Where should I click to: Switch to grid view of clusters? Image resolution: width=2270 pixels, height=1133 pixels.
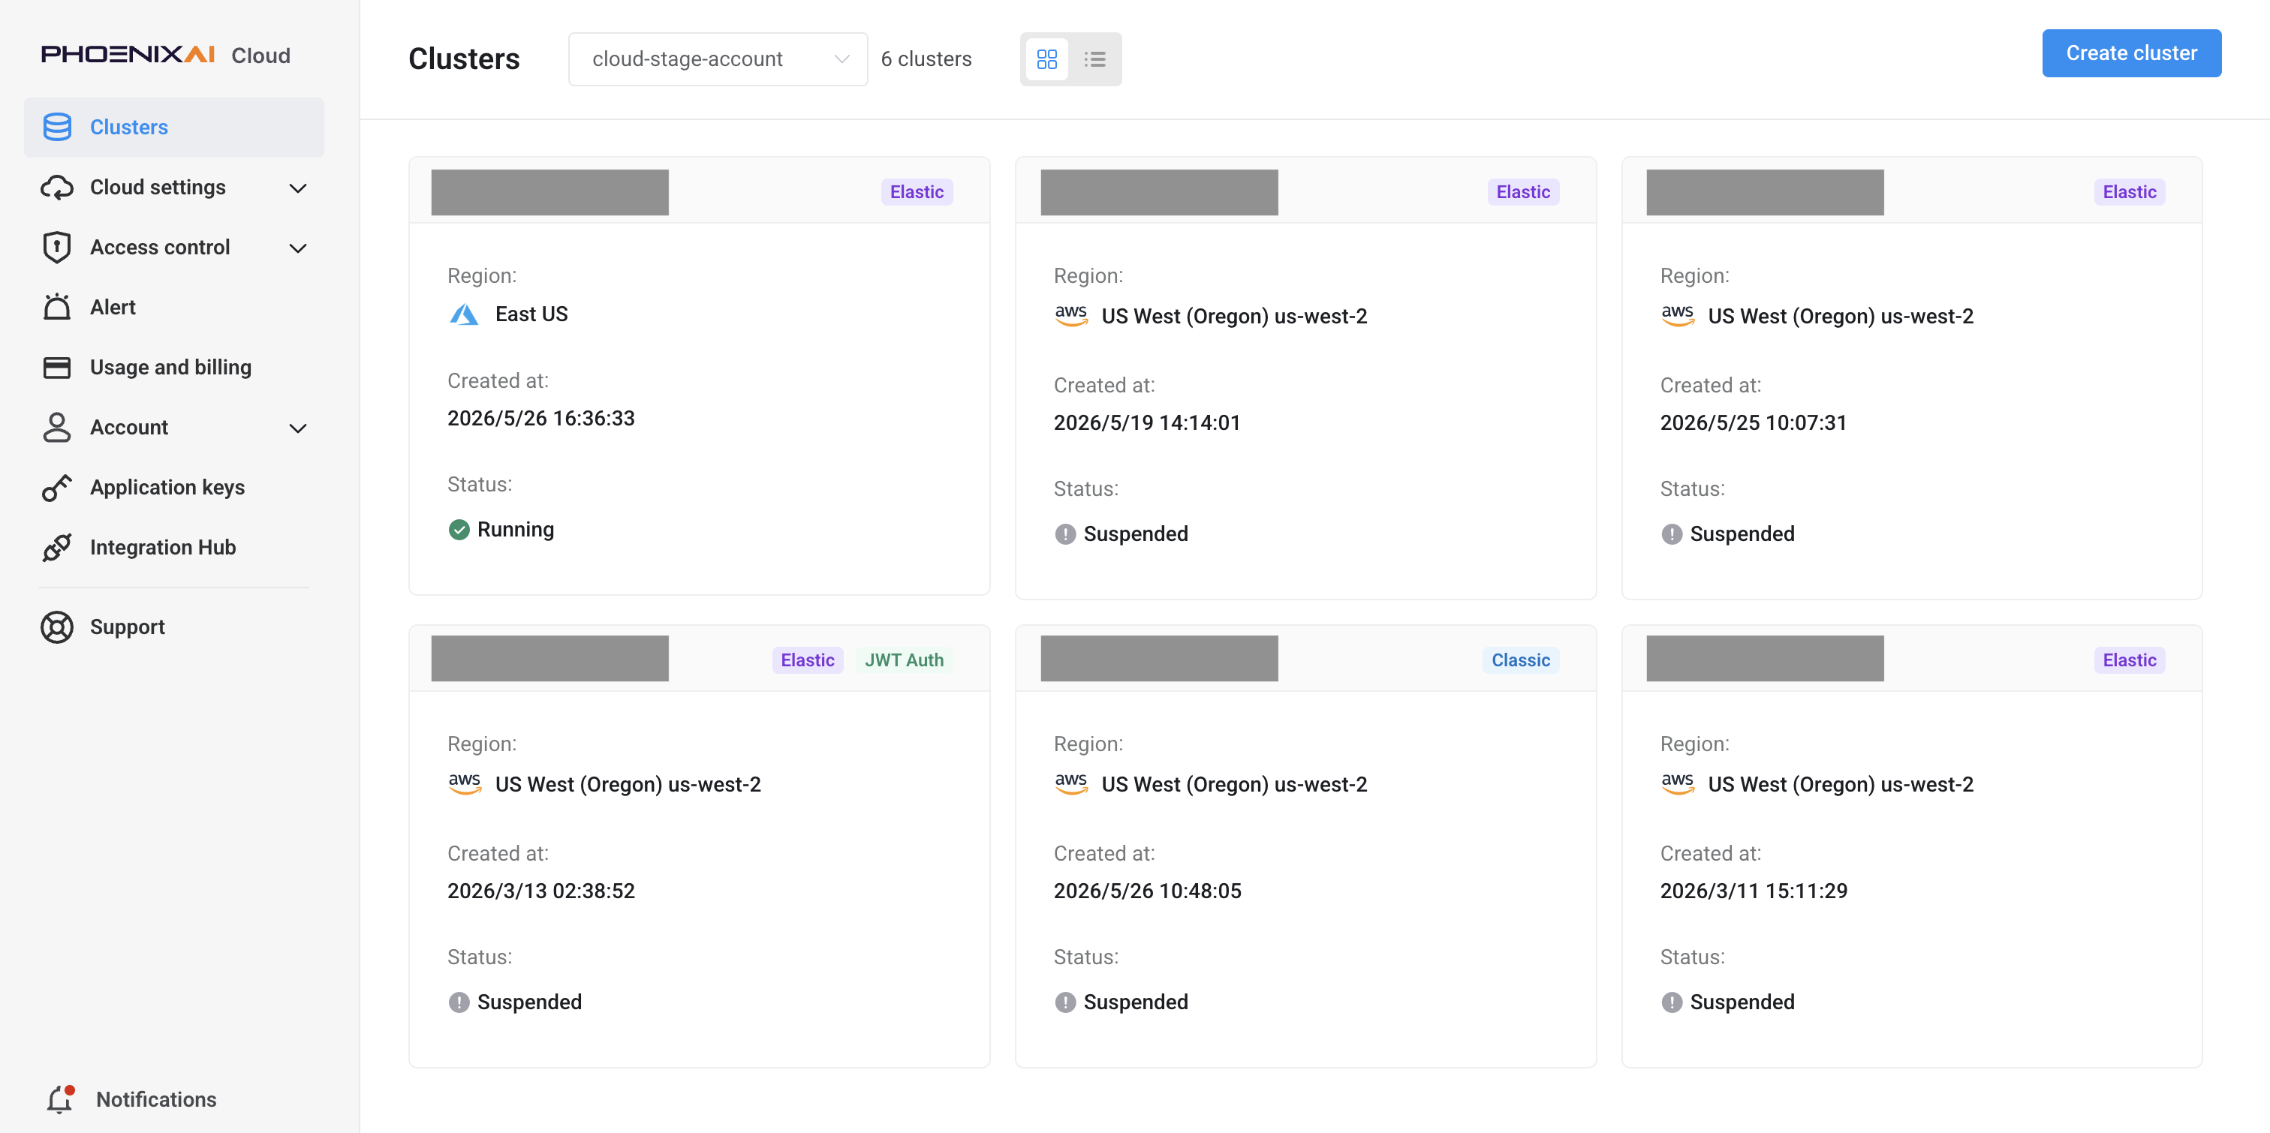[x=1047, y=59]
